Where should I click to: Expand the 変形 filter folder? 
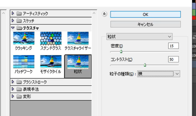pos(13,96)
